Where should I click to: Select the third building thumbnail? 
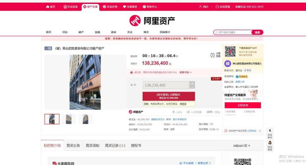click(x=86, y=119)
